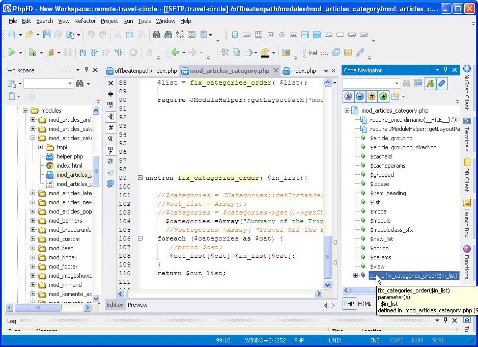478x347 pixels.
Task: Toggle the purple S filter in Code Navigator
Action: point(348,96)
